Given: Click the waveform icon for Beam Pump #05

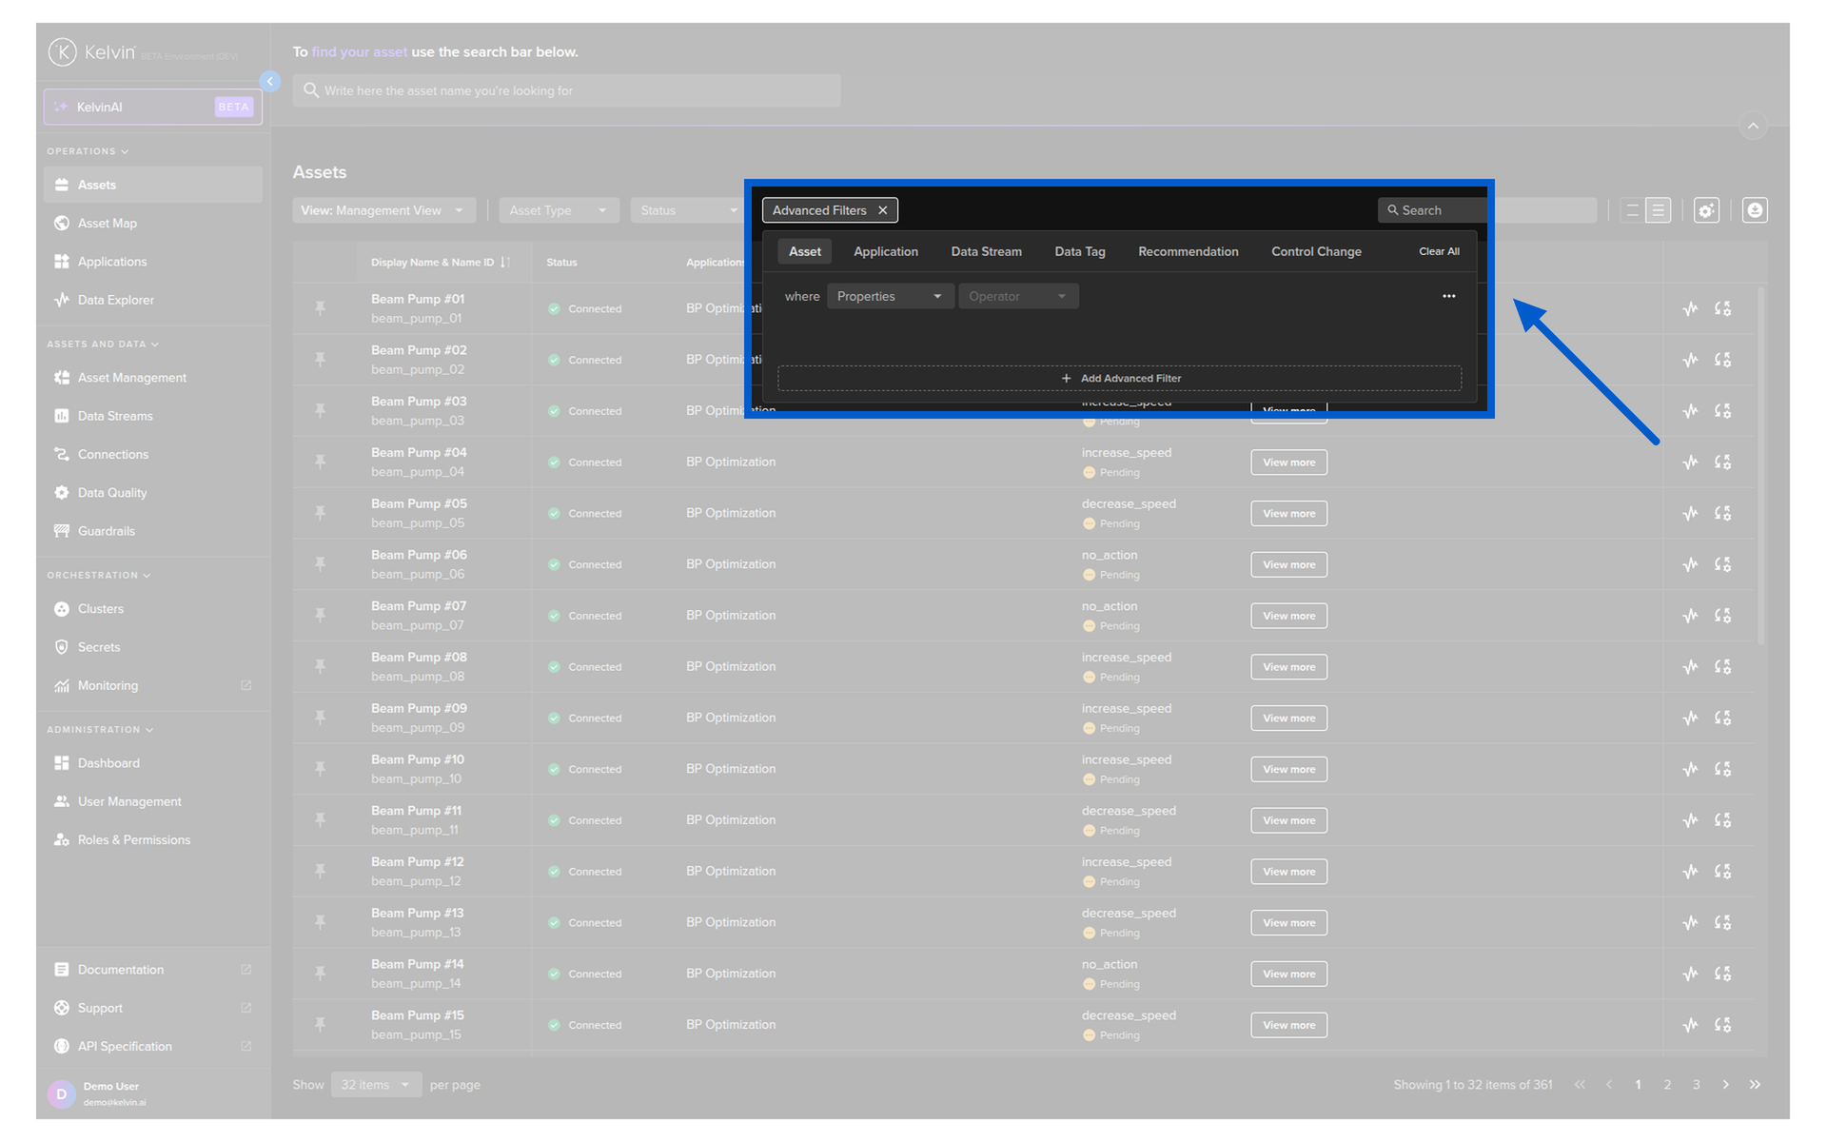Looking at the screenshot, I should [1690, 514].
